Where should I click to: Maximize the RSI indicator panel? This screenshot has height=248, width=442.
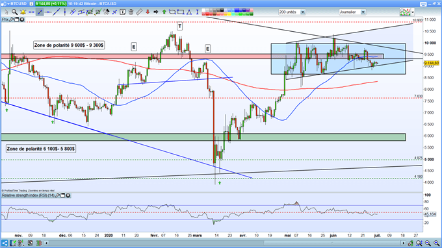tap(63, 195)
